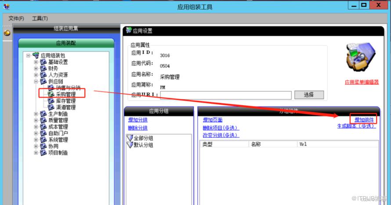The image size is (391, 205).
Task: Expand the 自助门户 tree node
Action: pyautogui.click(x=36, y=133)
